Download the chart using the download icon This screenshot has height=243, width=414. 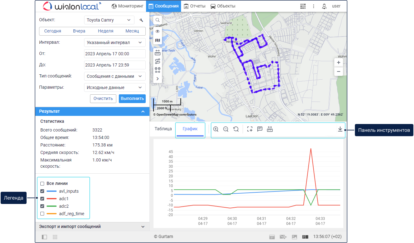pos(340,129)
